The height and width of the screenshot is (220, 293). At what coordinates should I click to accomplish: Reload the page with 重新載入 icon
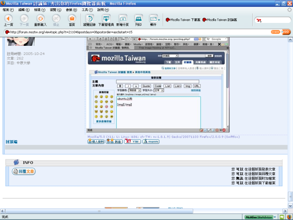pos(40,19)
